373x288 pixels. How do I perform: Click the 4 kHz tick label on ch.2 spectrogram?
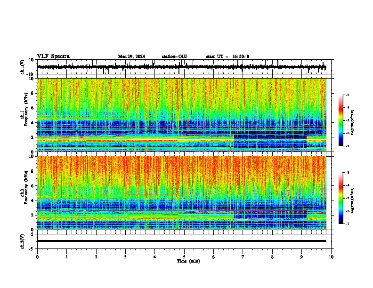click(33, 200)
